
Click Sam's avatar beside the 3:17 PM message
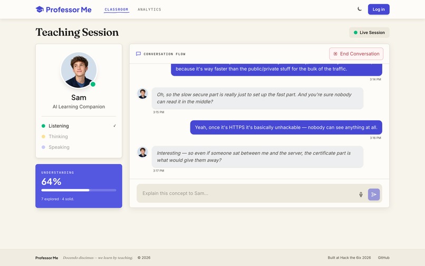[142, 152]
